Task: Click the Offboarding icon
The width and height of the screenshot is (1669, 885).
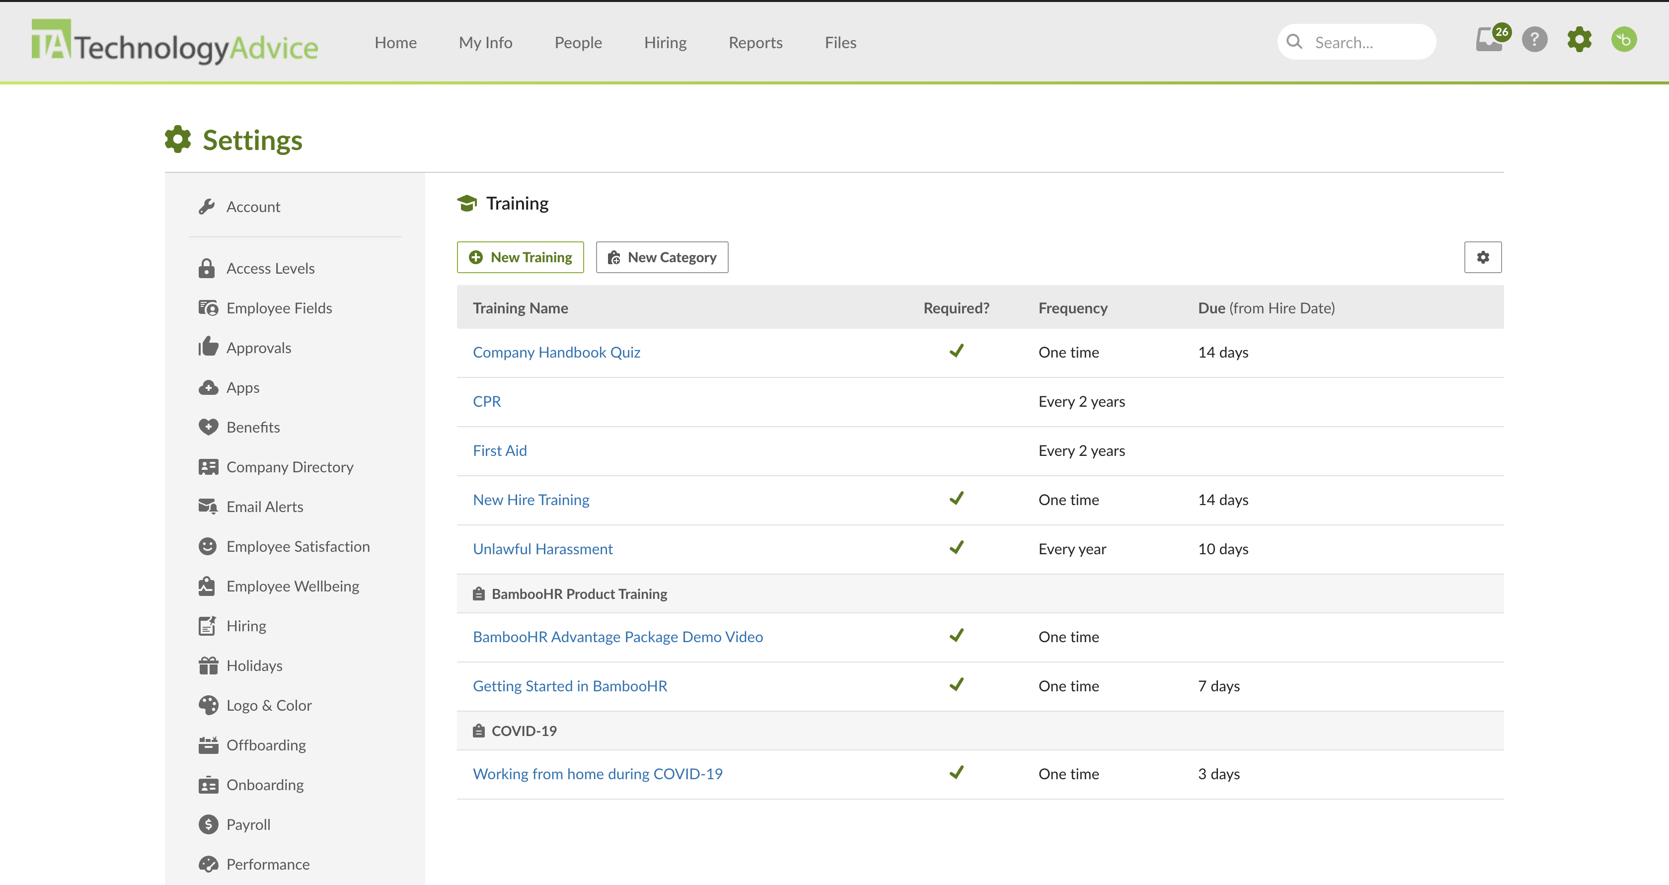Action: tap(208, 745)
